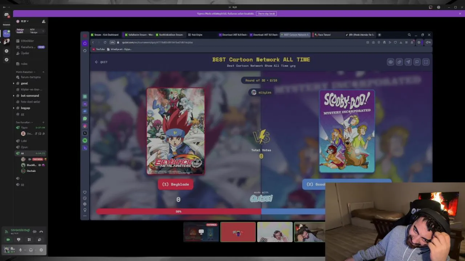
Task: Toggle the headphone deafen button
Action: tap(31, 250)
